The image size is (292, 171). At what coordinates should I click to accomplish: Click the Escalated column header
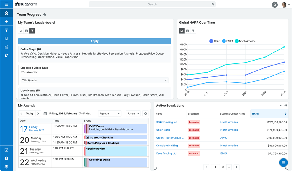tap(193, 114)
